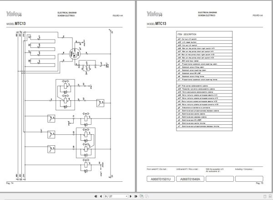Click the Pag. 75 footer label
Viewport: 273px width, 200px height.
coord(259,183)
